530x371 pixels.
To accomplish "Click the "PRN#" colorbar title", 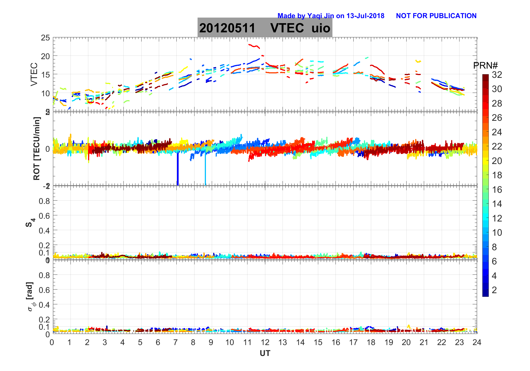I will click(x=485, y=66).
